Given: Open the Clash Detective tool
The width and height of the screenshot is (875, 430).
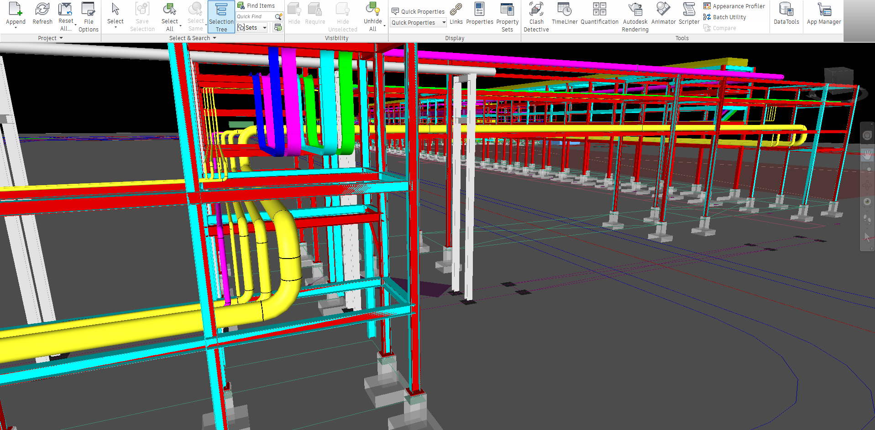Looking at the screenshot, I should (536, 17).
